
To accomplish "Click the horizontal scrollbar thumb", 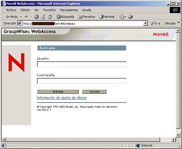I will click(x=83, y=140).
